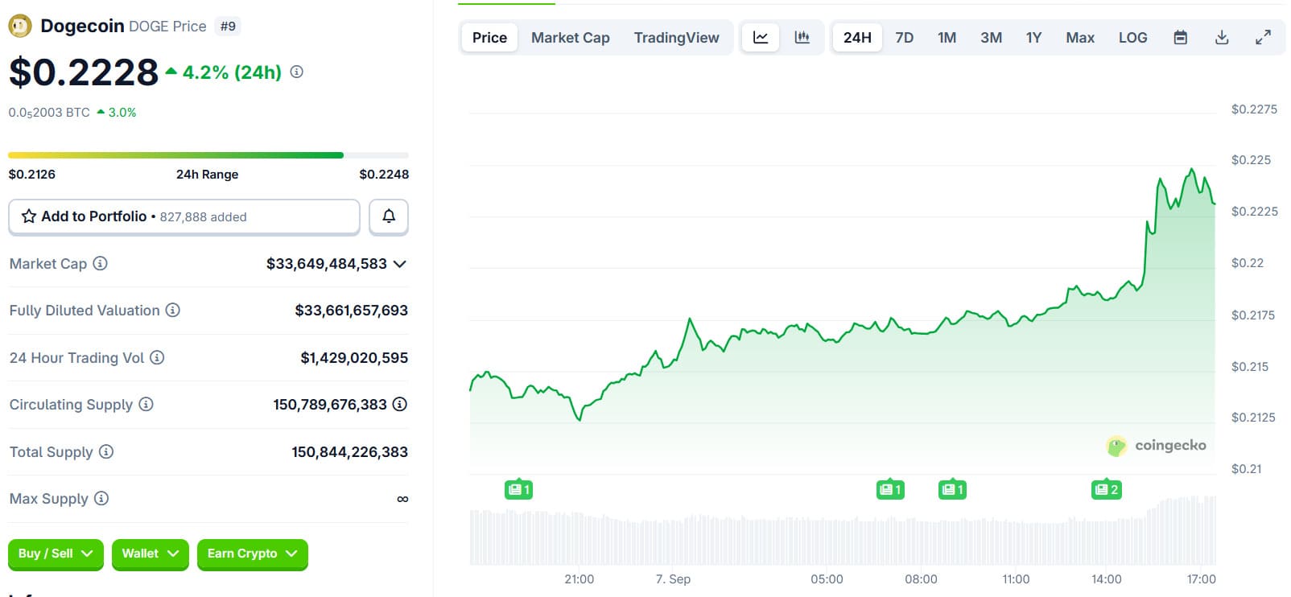Viewport: 1291px width, 597px height.
Task: Click the price line peak near 17:00
Action: point(1192,170)
